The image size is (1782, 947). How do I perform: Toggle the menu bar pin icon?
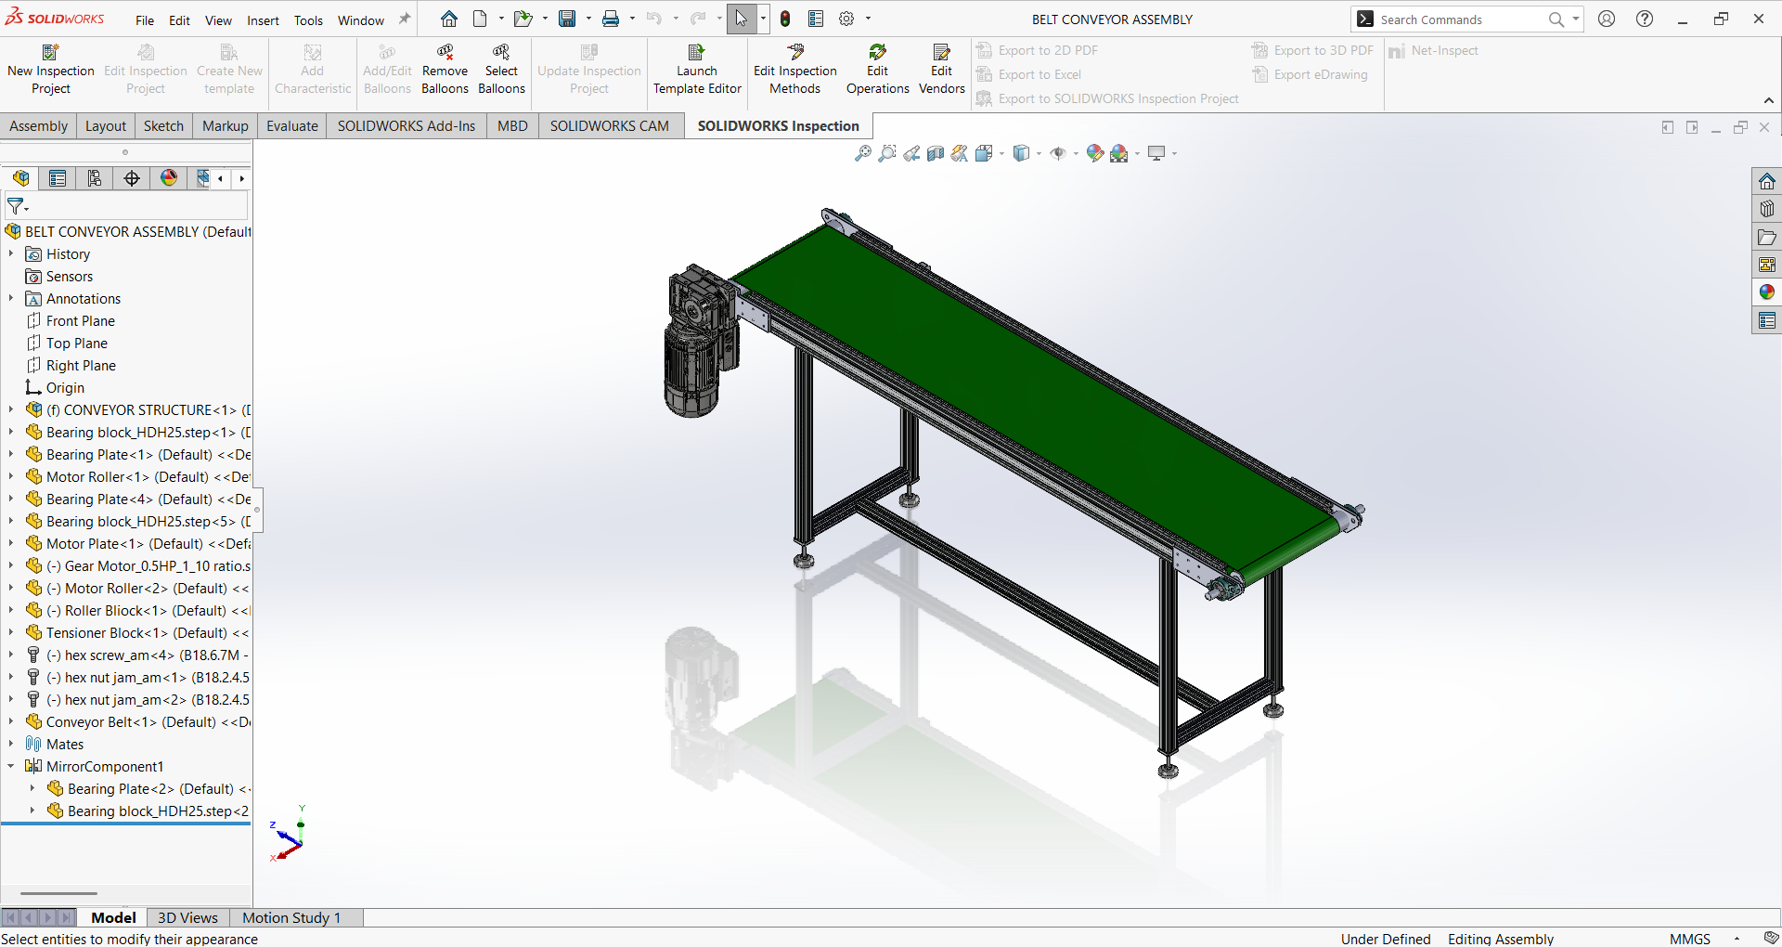pyautogui.click(x=405, y=19)
